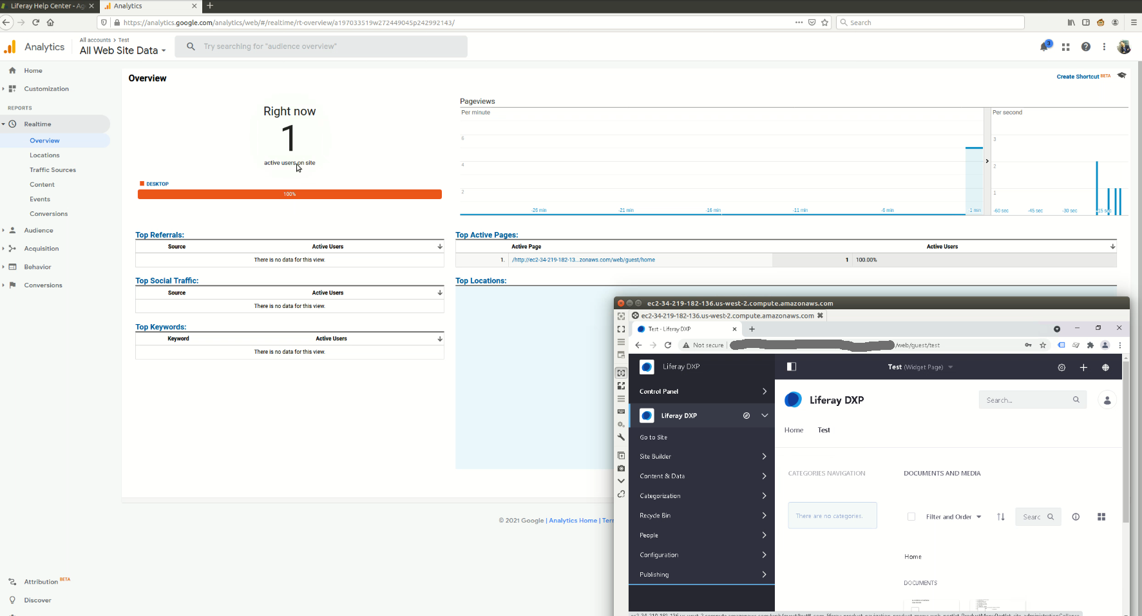Sort Top Referrals by Active Users arrow
The width and height of the screenshot is (1142, 616).
440,247
